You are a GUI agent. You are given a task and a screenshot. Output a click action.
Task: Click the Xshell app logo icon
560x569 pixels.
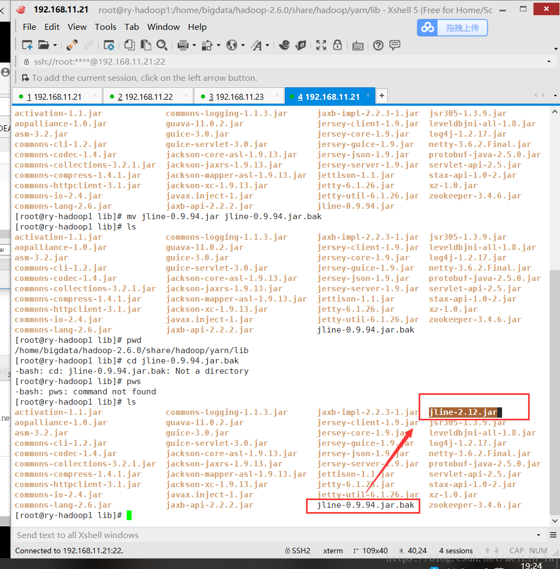(21, 9)
